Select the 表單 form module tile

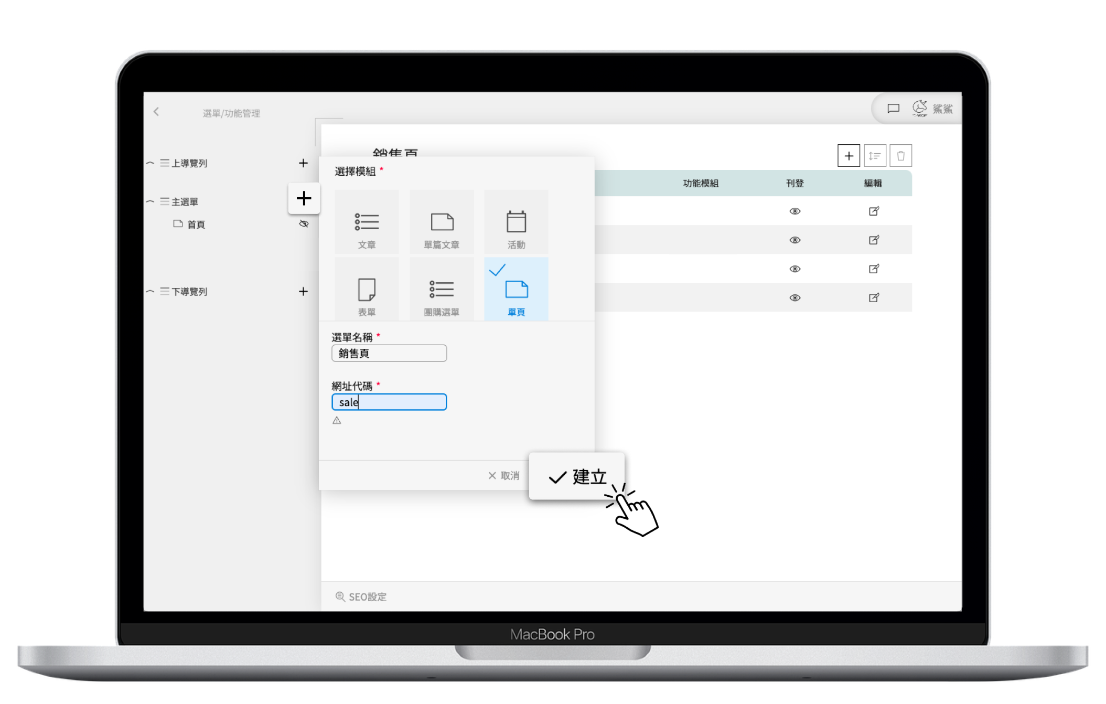click(x=367, y=290)
